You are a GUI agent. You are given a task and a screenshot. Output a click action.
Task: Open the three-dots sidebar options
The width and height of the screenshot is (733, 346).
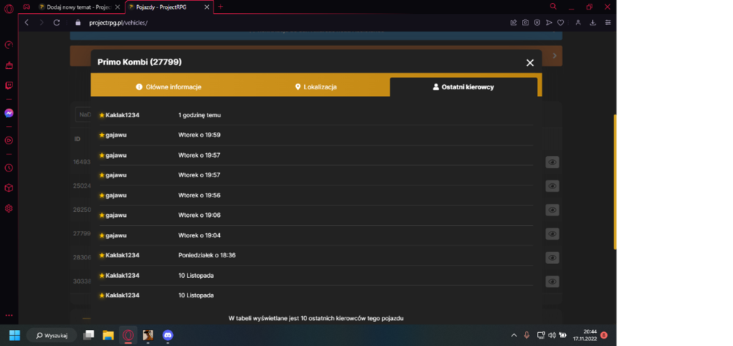coord(8,315)
